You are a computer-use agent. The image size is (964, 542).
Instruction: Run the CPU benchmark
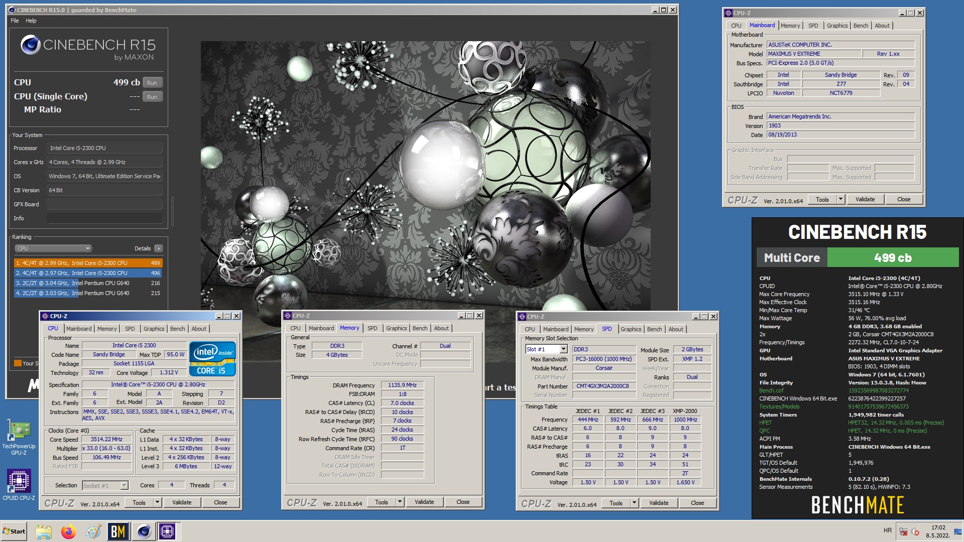pyautogui.click(x=152, y=83)
